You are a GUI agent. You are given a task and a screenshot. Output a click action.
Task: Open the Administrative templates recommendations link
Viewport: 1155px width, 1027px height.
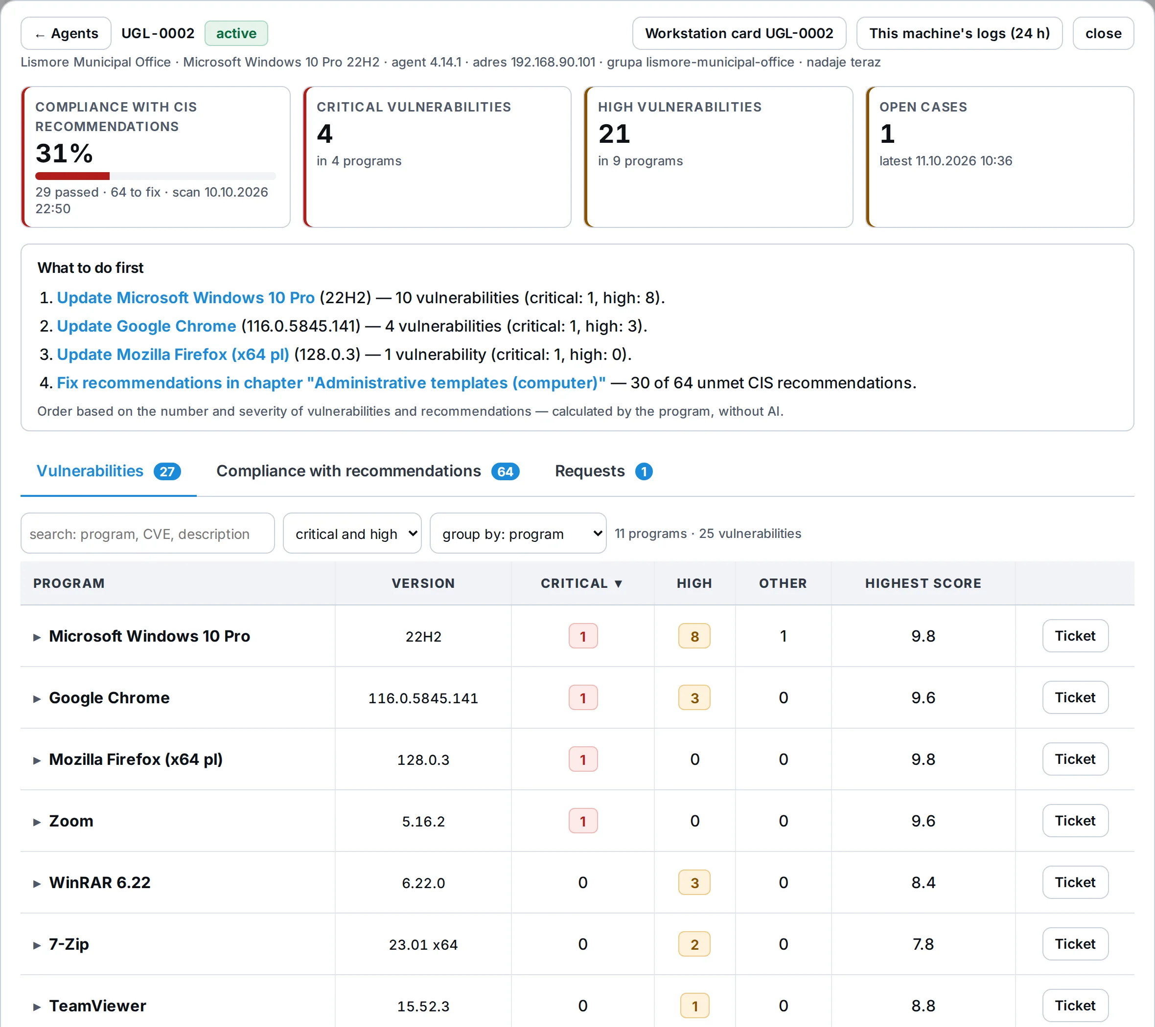pyautogui.click(x=331, y=383)
